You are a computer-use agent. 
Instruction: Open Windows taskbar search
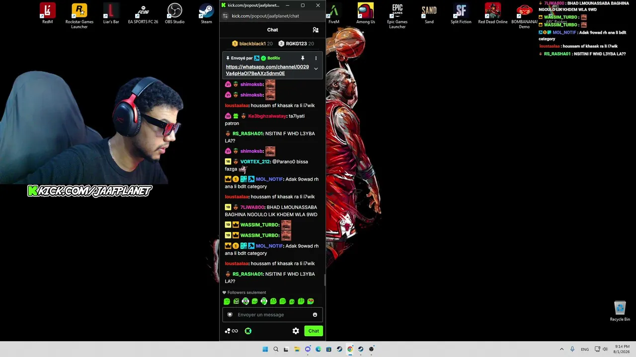[276, 349]
